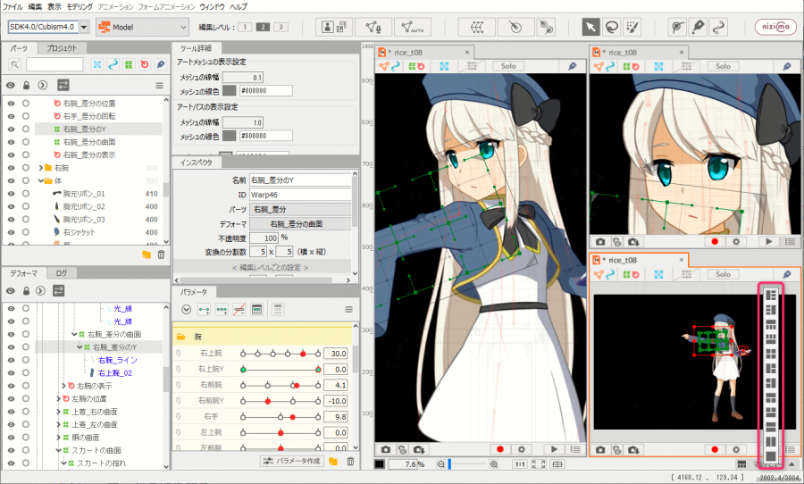Select the arrow selection tool
Screen dimensions: 804x484
coord(590,27)
